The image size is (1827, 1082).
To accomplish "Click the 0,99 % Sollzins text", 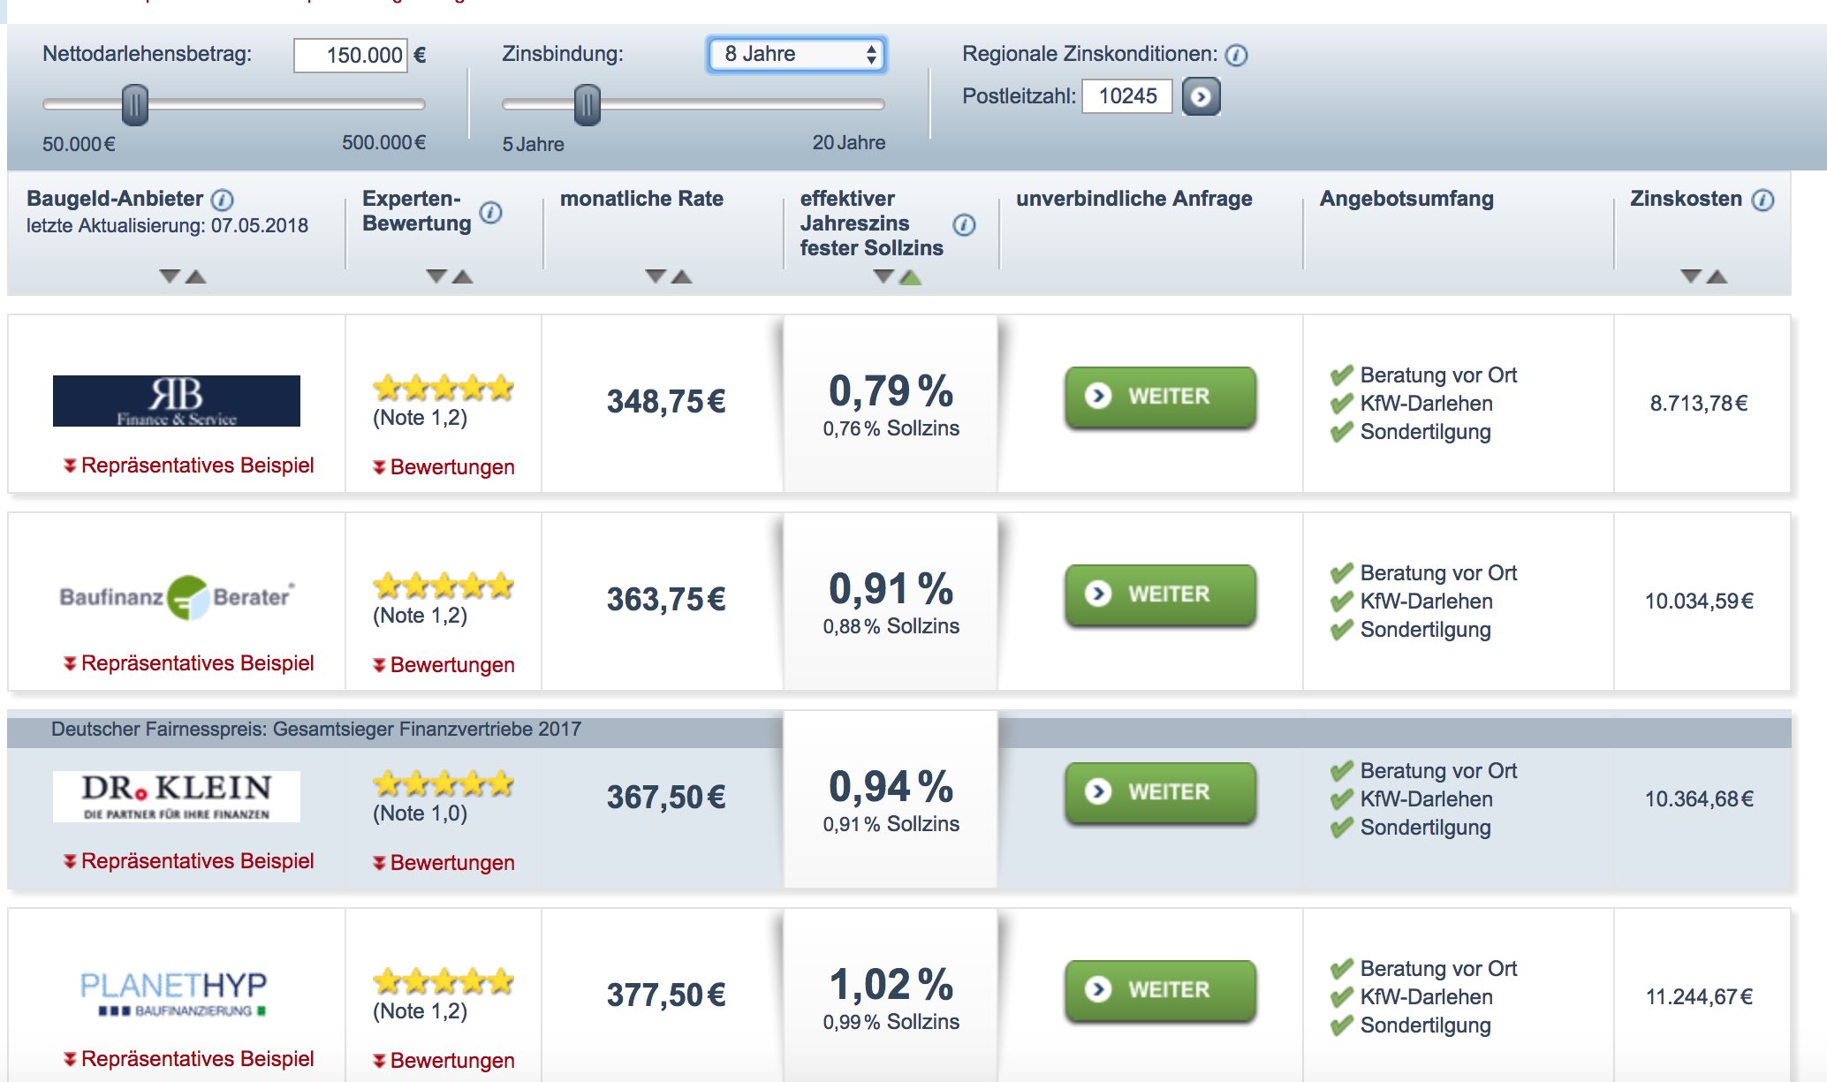I will point(891,1022).
